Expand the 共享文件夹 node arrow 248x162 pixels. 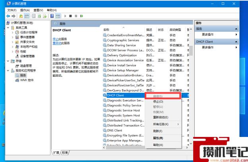coord(12,42)
